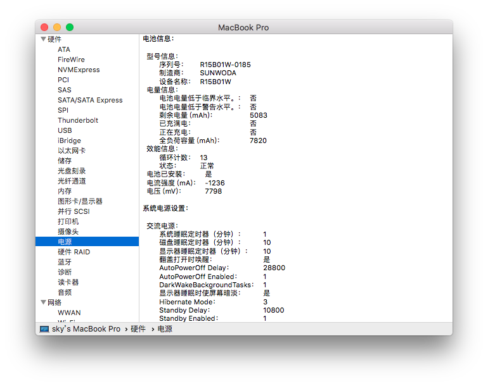The image size is (488, 386).
Task: Select iBridge in the sidebar
Action: tap(70, 140)
